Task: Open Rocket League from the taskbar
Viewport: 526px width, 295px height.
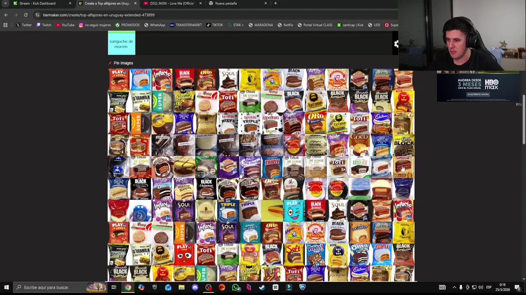Action: click(x=302, y=287)
